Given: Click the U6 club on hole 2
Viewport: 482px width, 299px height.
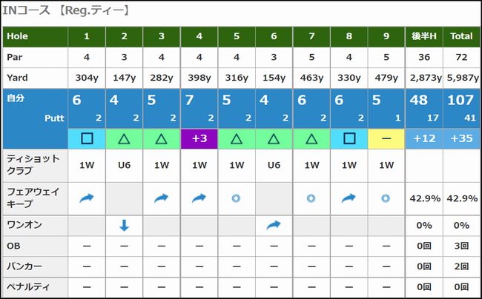Looking at the screenshot, I should (125, 166).
